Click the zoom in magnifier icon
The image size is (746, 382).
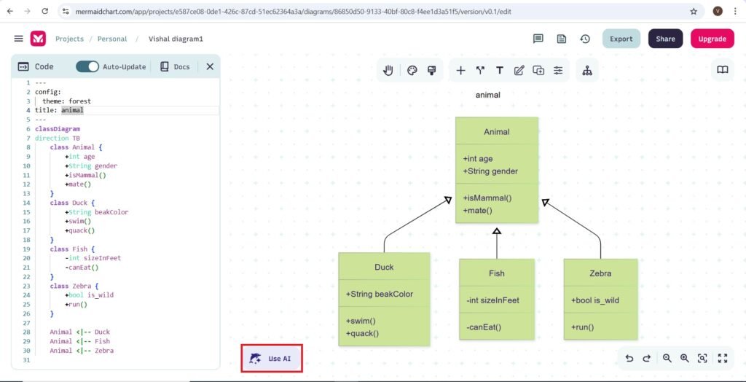(x=685, y=358)
